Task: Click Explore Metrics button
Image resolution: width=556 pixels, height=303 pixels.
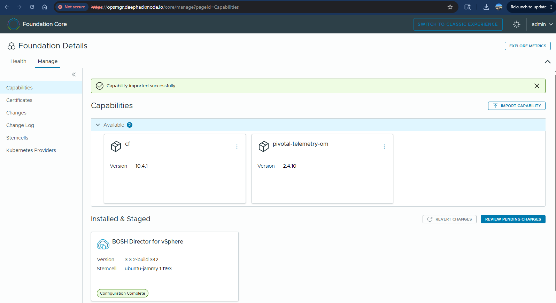Action: [527, 46]
